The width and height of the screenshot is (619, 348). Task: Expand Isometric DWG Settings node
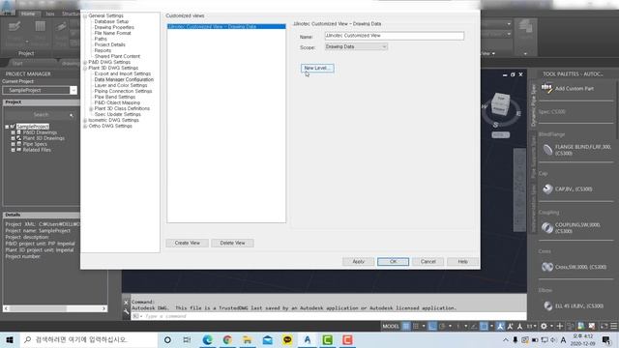coord(85,120)
